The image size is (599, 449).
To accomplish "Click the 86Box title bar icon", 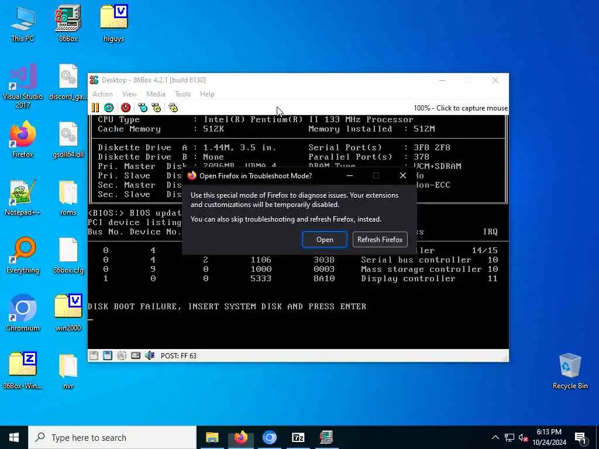I will [x=94, y=80].
